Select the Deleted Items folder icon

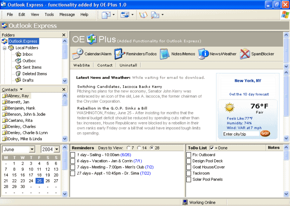coord(18,74)
